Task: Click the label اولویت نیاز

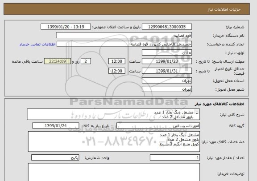Action: pyautogui.click(x=235, y=53)
